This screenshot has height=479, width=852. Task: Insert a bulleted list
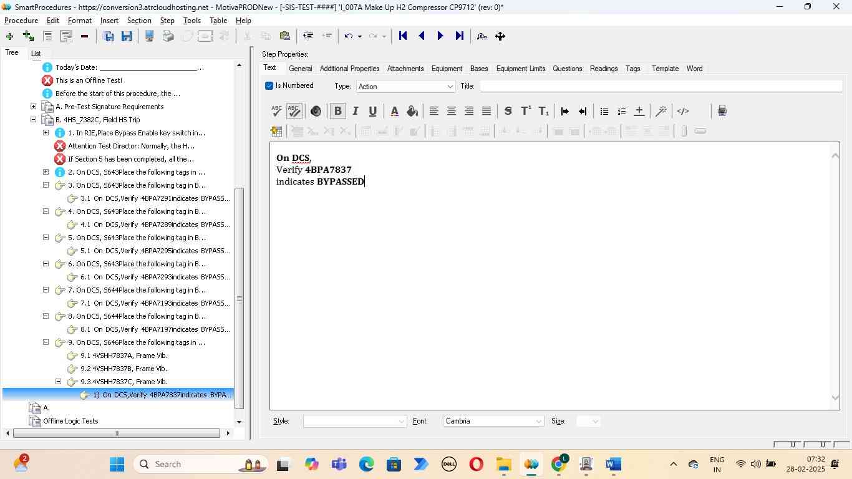[604, 112]
